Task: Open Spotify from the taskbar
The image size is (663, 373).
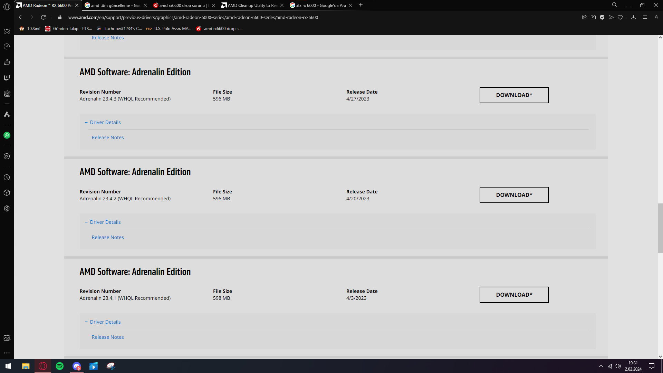Action: 60,366
